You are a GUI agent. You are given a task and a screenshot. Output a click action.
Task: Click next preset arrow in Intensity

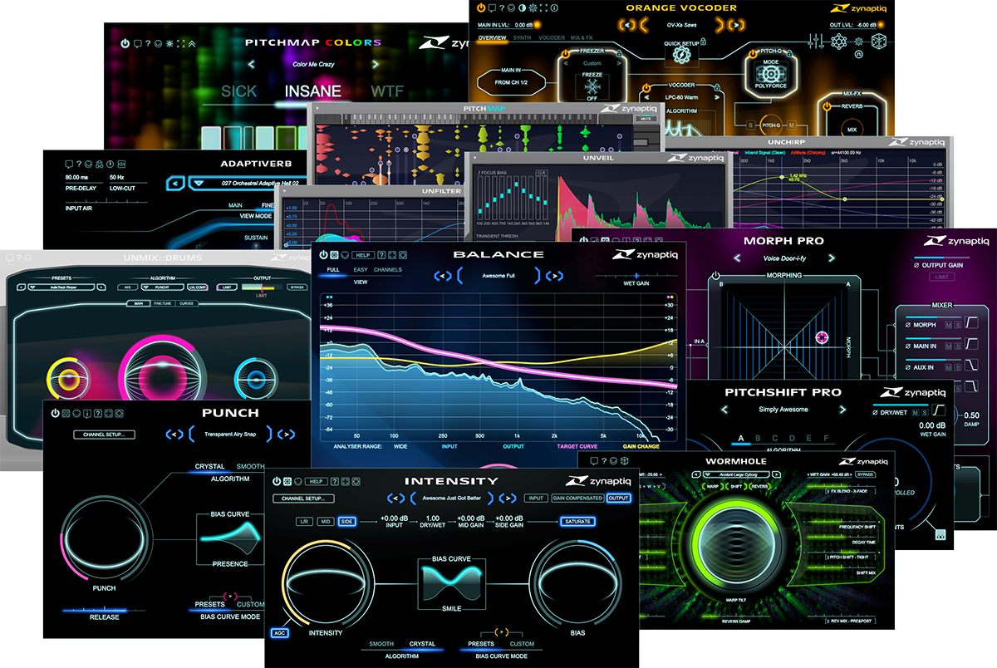(508, 499)
